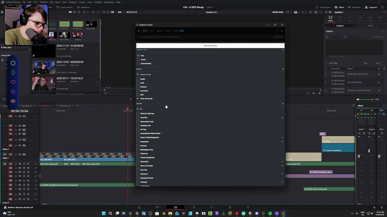The image size is (387, 217).
Task: Check the Chiptune genre checkbox
Action: (x=138, y=154)
